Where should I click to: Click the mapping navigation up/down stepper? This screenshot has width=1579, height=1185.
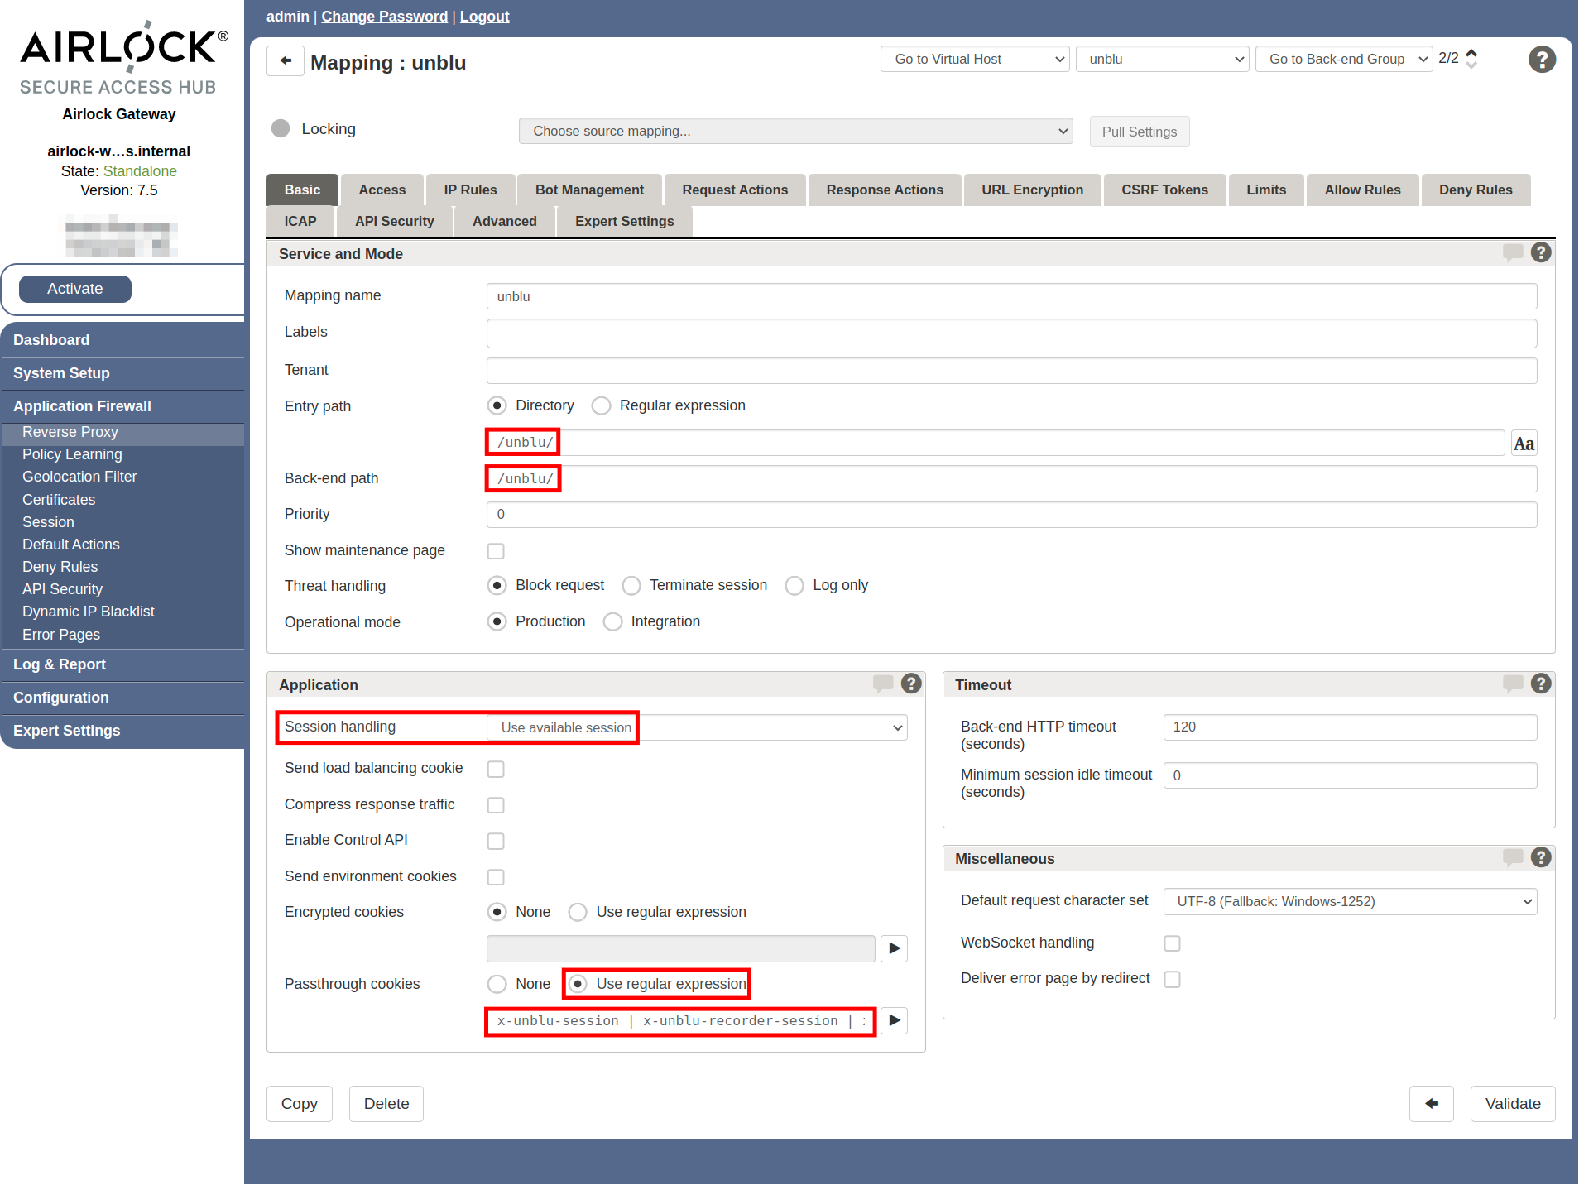click(x=1471, y=59)
